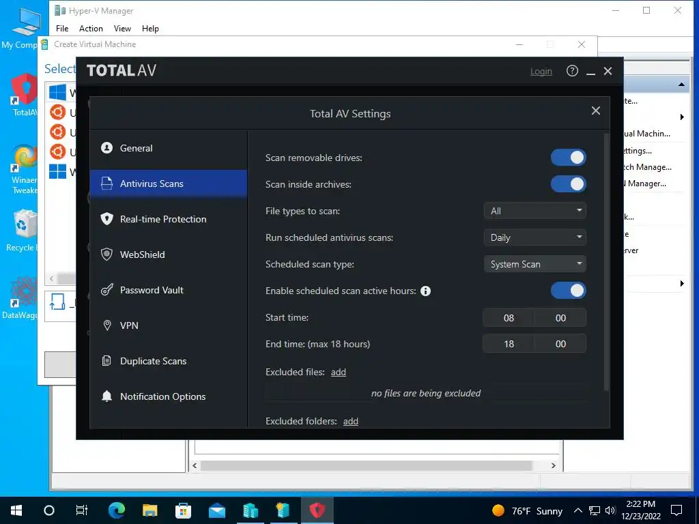Switch to VPN settings
The height and width of the screenshot is (524, 699).
coord(169,325)
